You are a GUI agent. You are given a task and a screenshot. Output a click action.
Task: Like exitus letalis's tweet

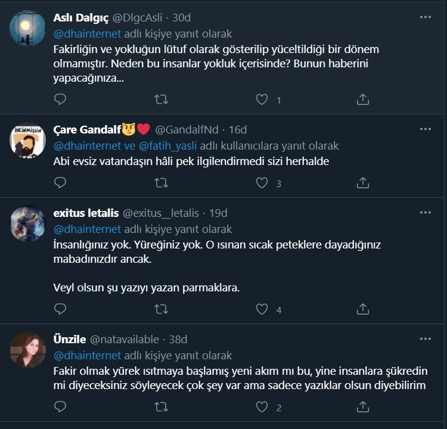click(x=262, y=309)
